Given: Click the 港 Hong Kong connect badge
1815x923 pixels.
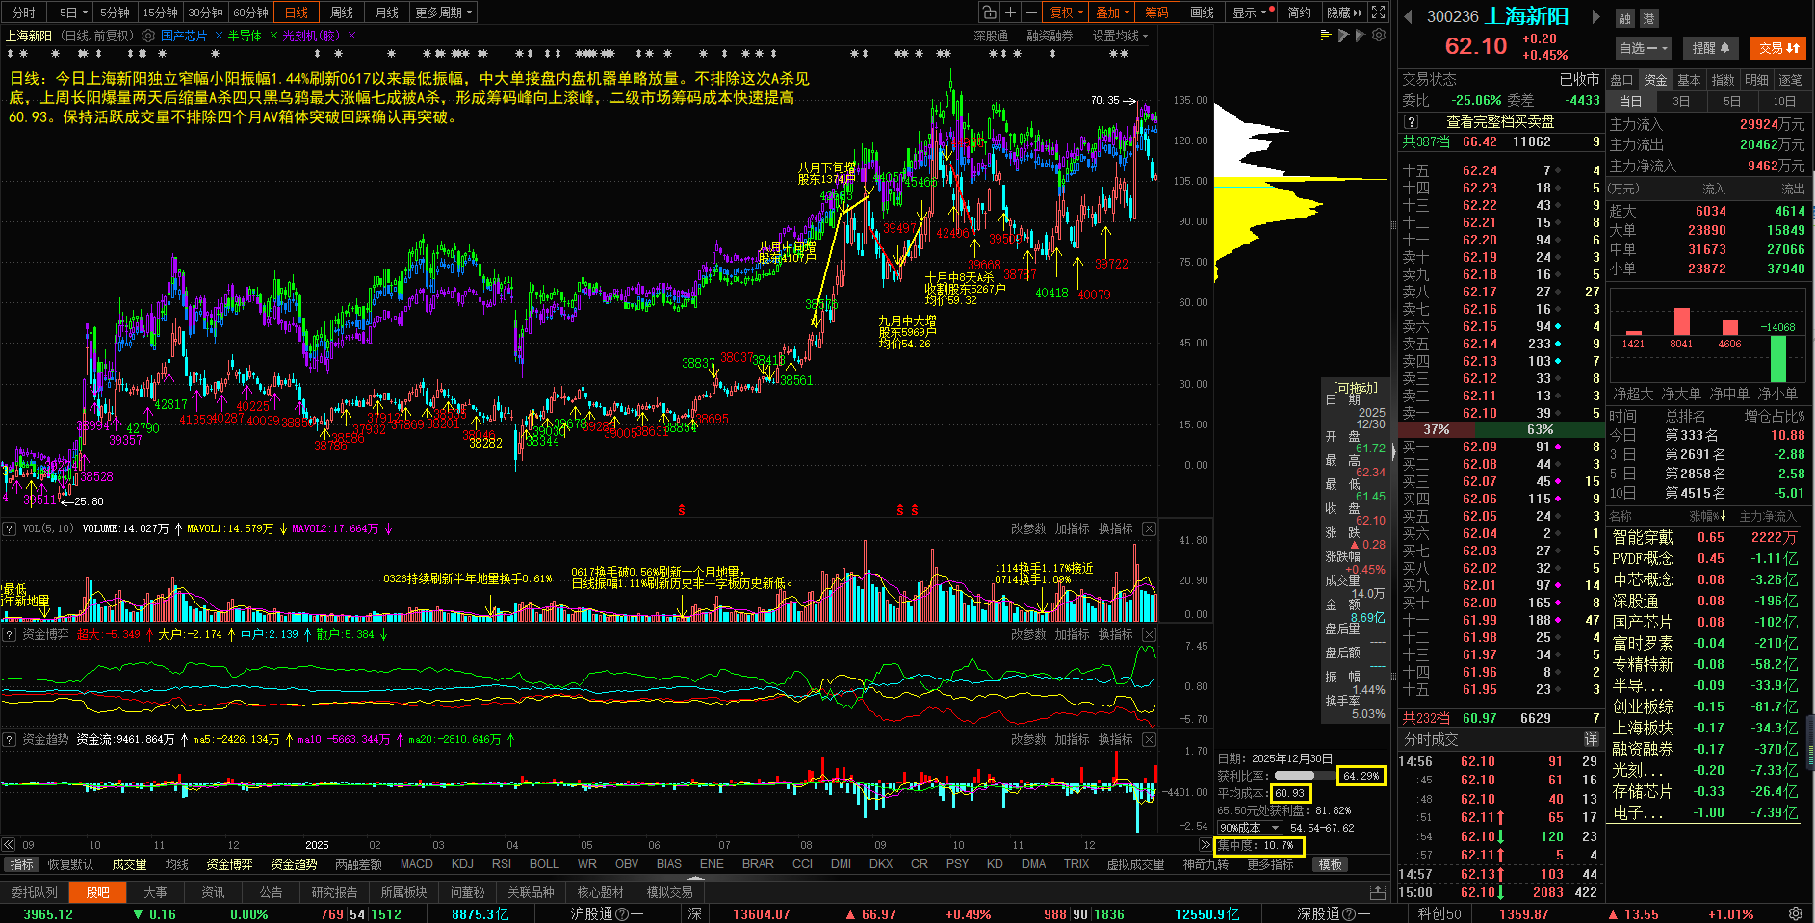Looking at the screenshot, I should click(x=1649, y=18).
